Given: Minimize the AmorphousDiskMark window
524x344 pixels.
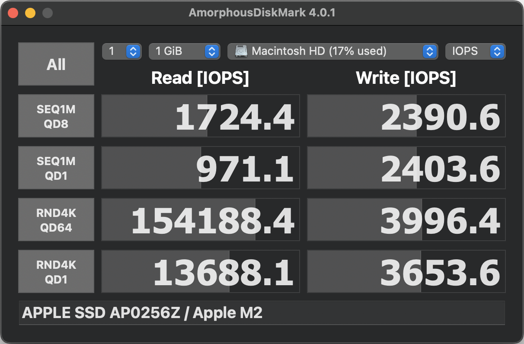Looking at the screenshot, I should [29, 13].
